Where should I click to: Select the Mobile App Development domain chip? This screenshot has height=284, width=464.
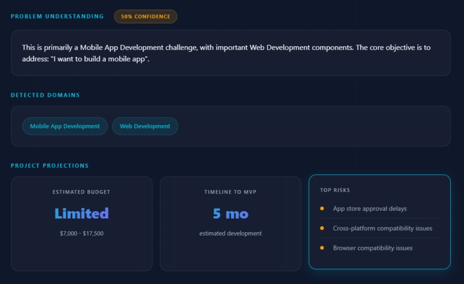pyautogui.click(x=65, y=126)
